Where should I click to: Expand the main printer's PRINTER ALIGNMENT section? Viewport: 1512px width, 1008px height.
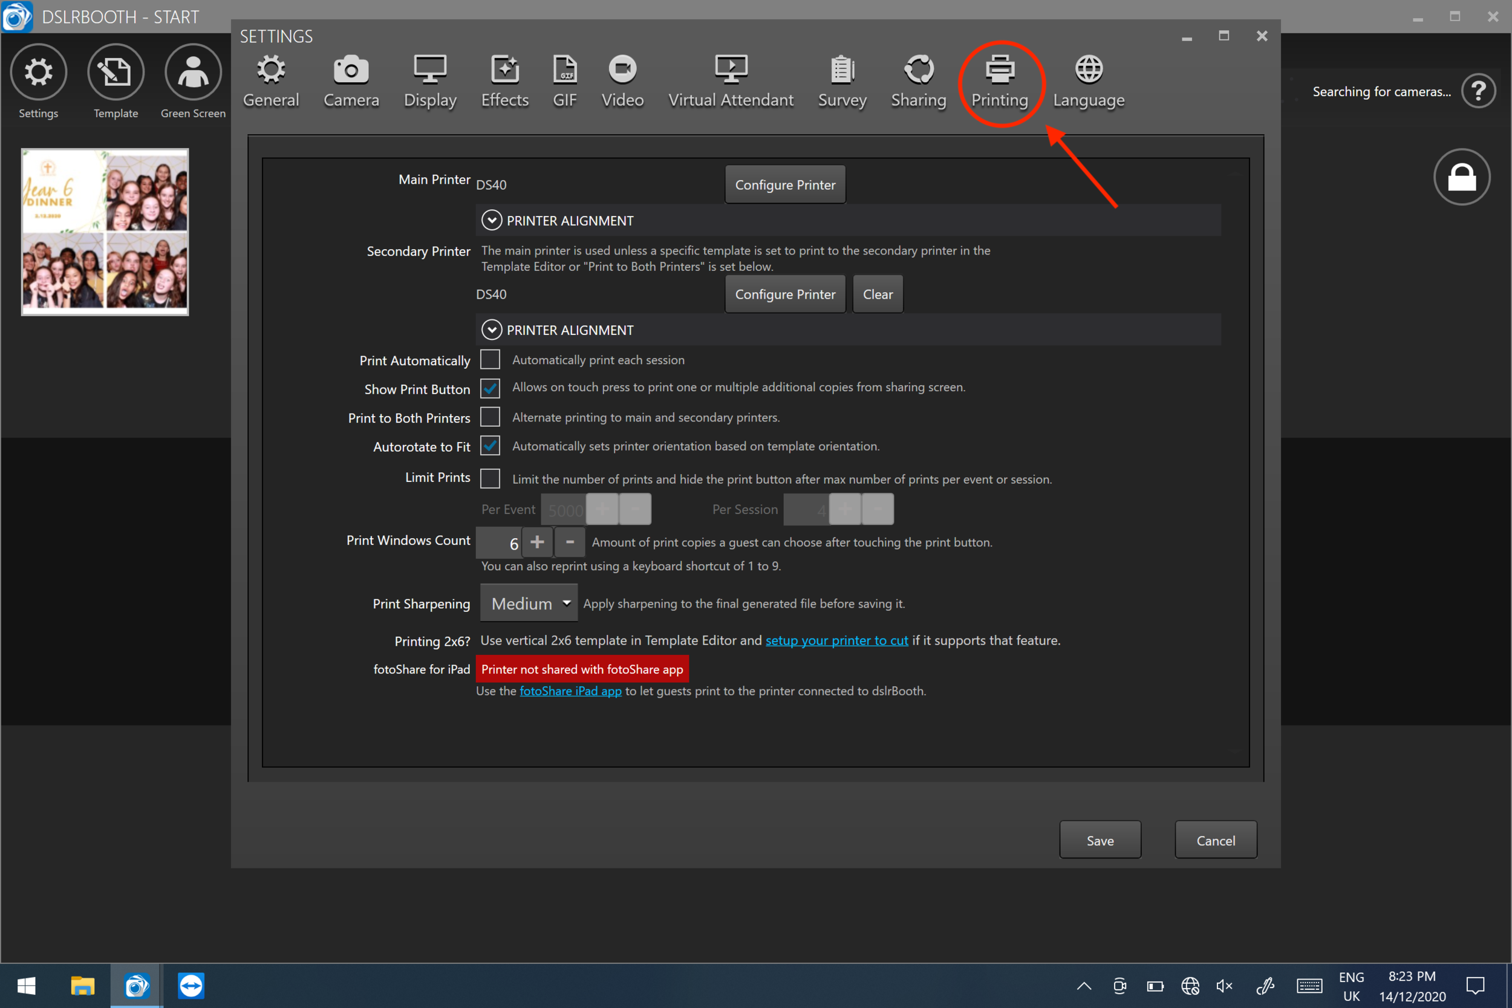[492, 221]
